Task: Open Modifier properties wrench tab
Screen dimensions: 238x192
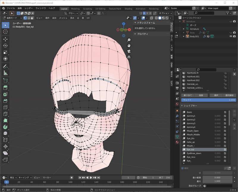Action: 177,116
